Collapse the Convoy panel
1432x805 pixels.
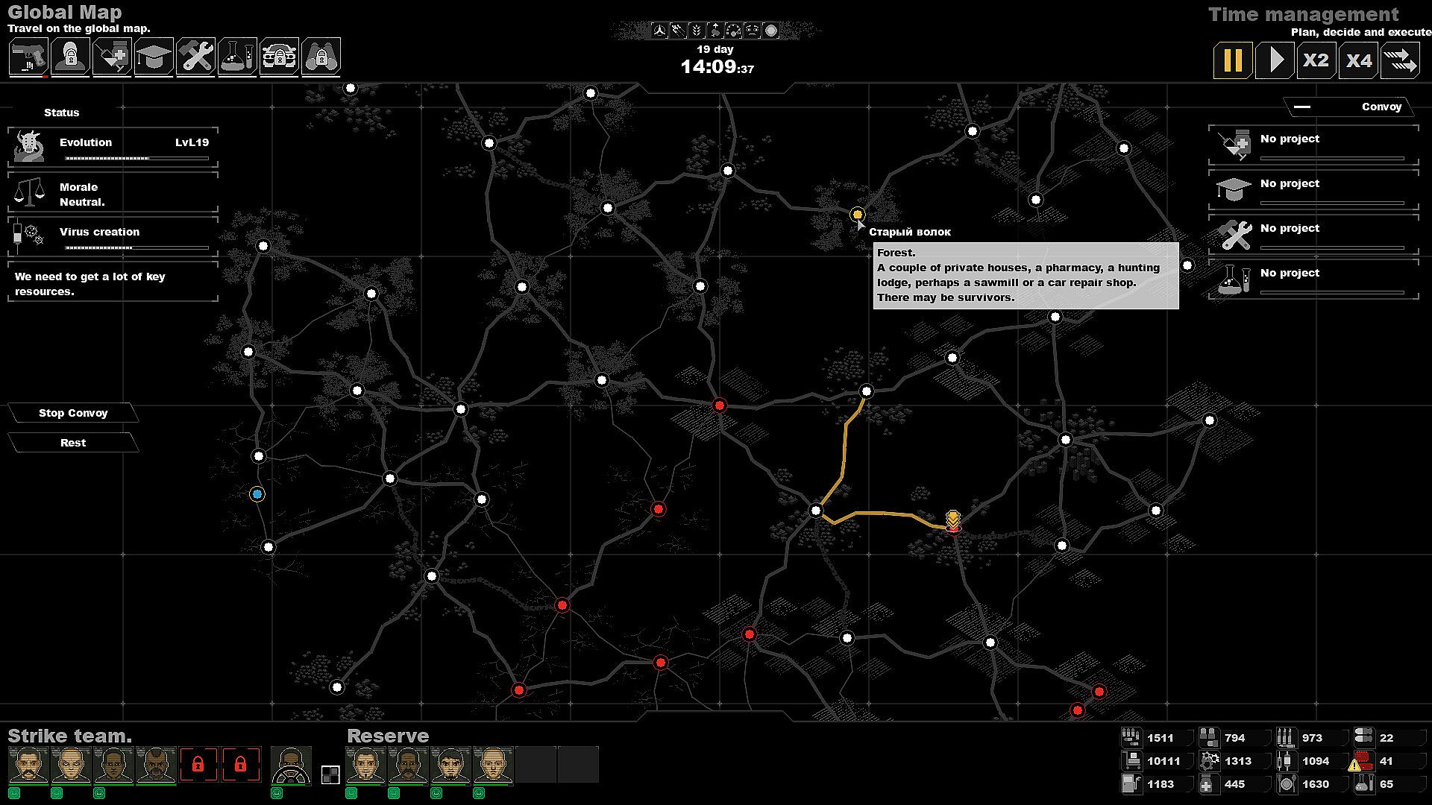(x=1302, y=107)
